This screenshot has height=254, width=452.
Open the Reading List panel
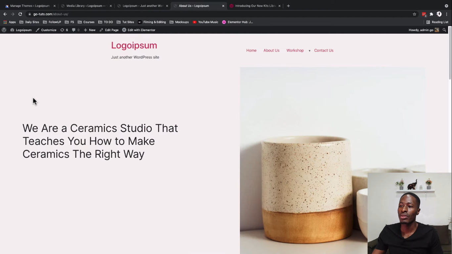tap(437, 22)
